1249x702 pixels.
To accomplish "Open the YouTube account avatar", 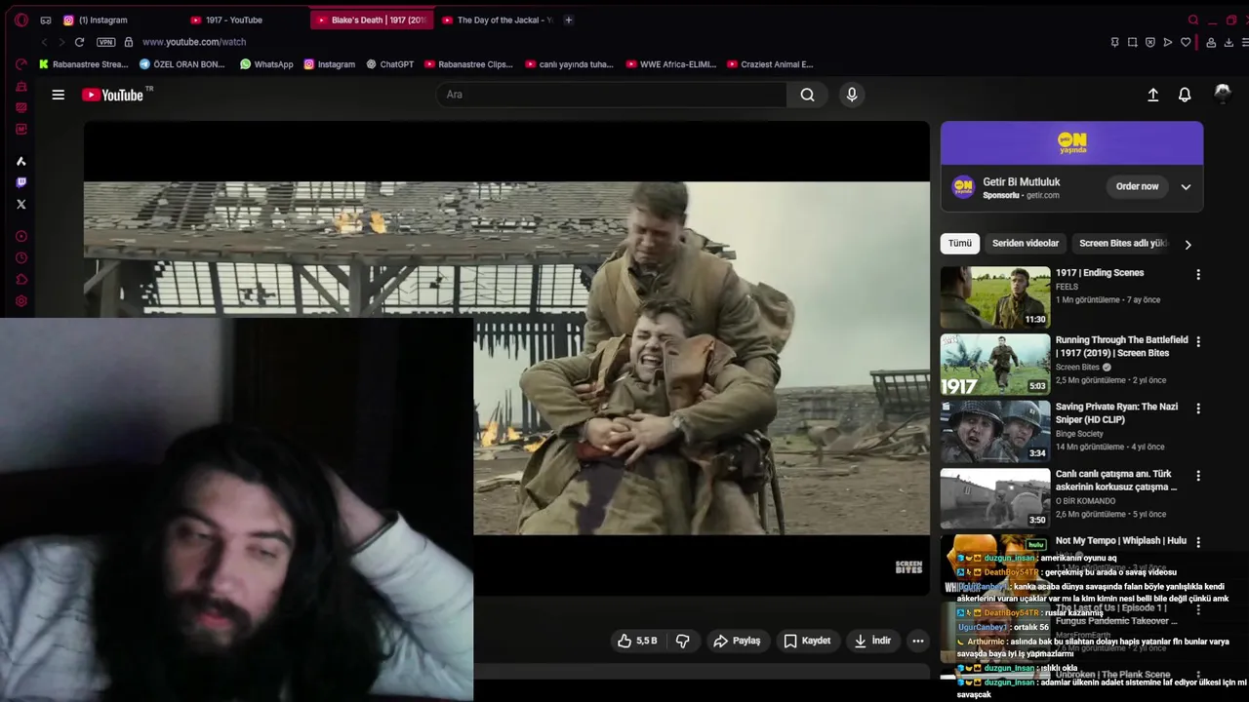I will 1222,94.
